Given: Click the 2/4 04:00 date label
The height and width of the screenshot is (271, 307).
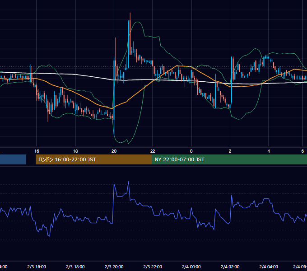Looking at the screenshot, I should (x=269, y=266).
